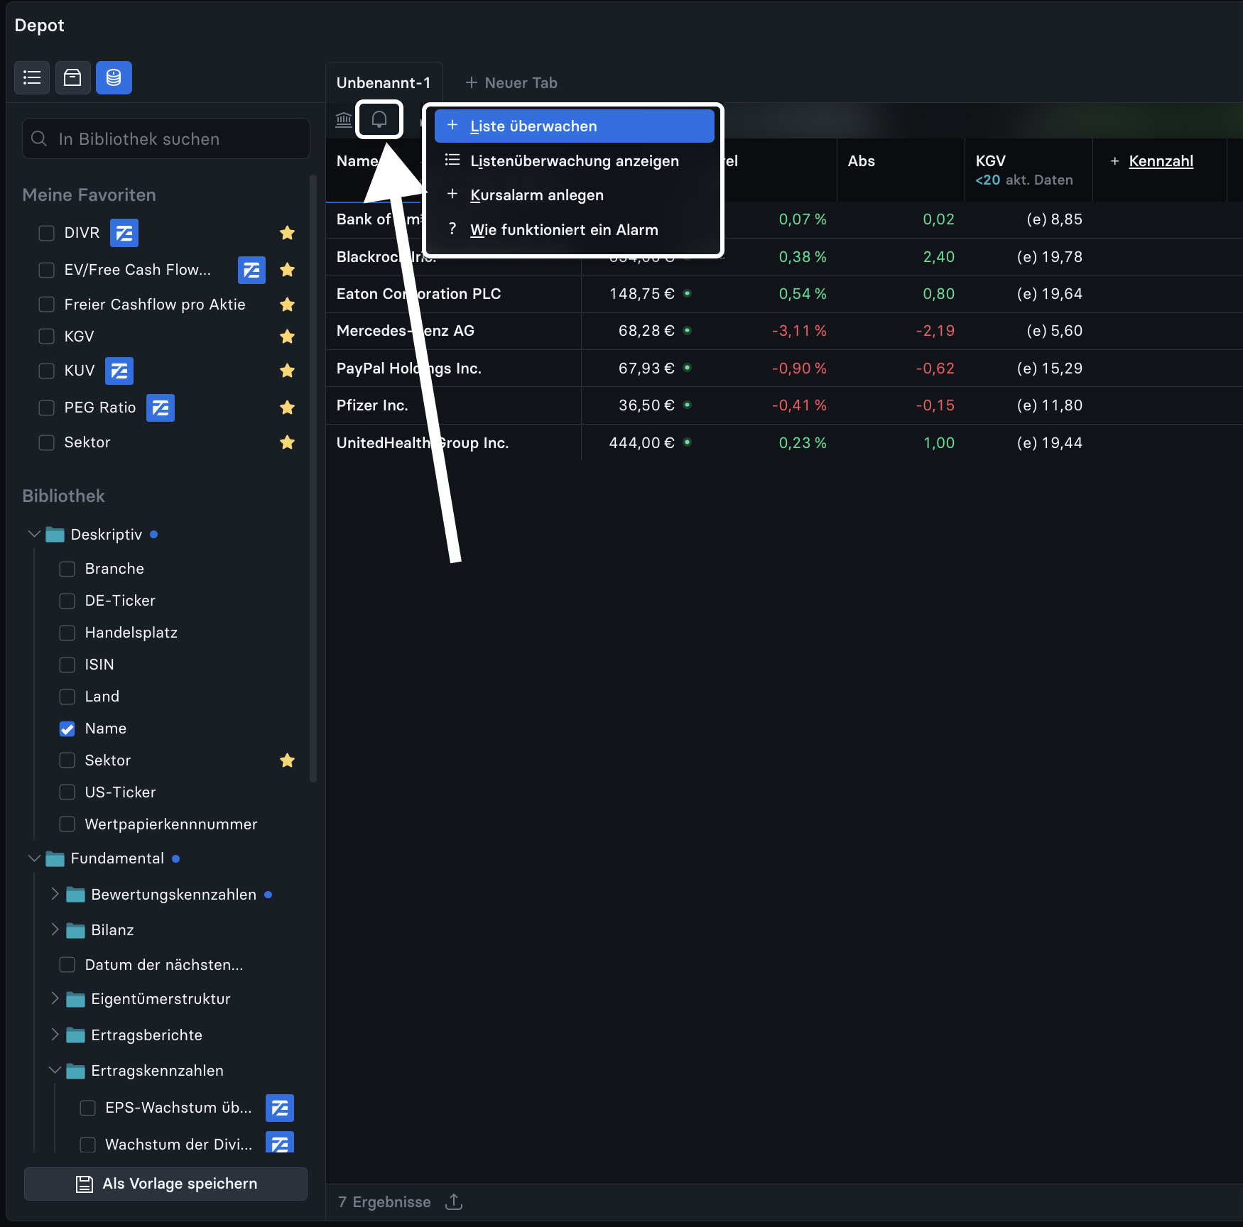
Task: Click PayPal KGV value (e) 15,29
Action: click(1050, 369)
